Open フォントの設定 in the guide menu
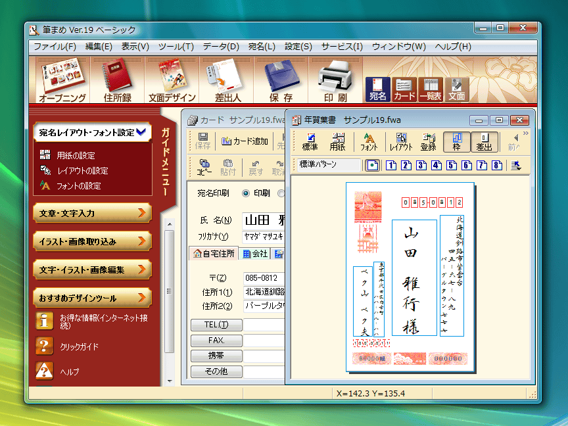568x426 pixels. (70, 186)
